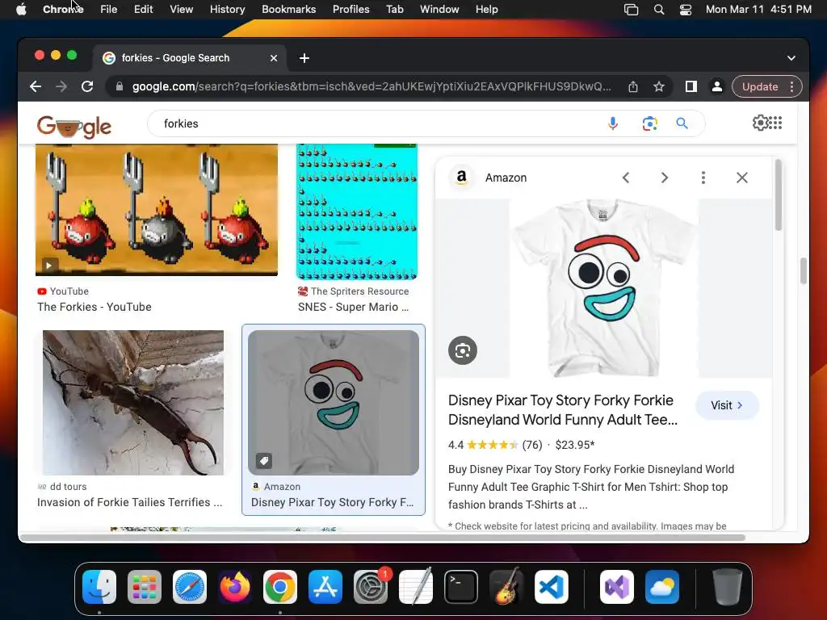Screen dimensions: 827x620
Task: Expand the tab search dropdown arrow
Action: pyautogui.click(x=791, y=58)
